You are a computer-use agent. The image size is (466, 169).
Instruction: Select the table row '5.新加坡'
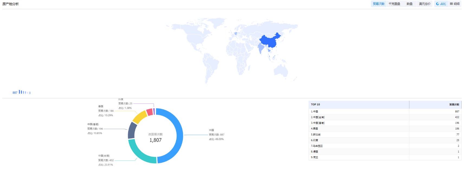pos(385,135)
